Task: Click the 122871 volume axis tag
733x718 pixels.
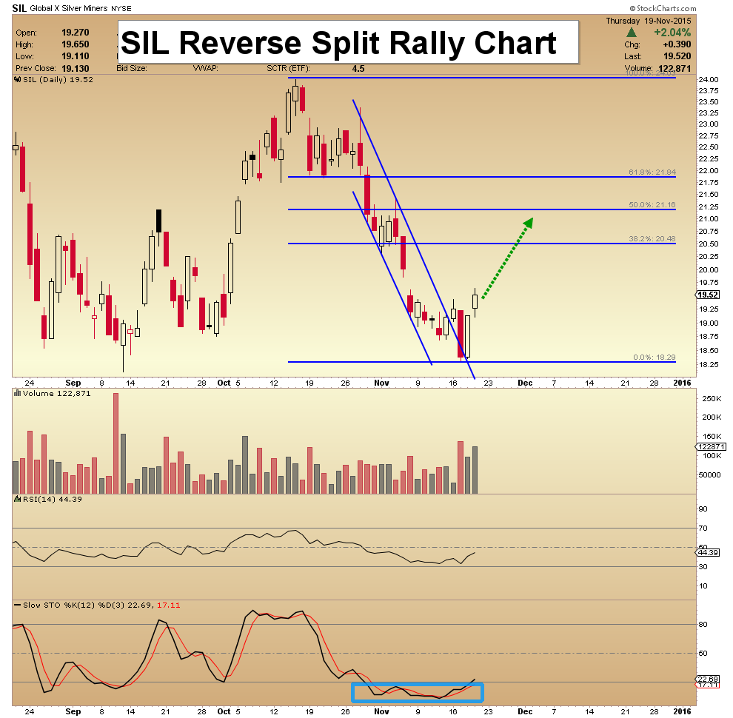Action: 711,446
